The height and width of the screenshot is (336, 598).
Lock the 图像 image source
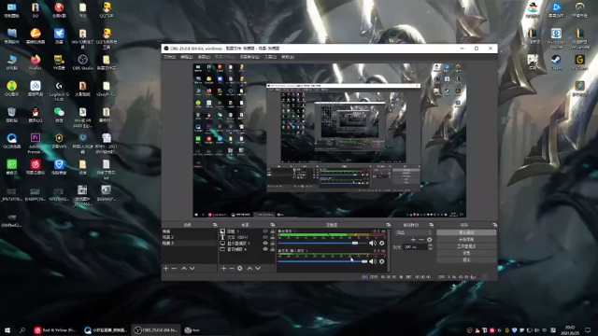click(x=272, y=231)
